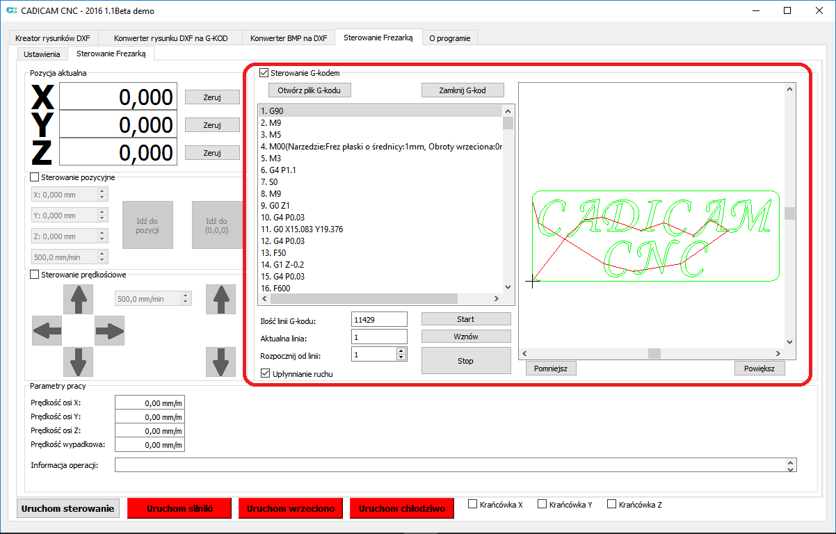Click G-code list horizontal scrollbar thumb
The height and width of the screenshot is (534, 836).
[x=364, y=299]
